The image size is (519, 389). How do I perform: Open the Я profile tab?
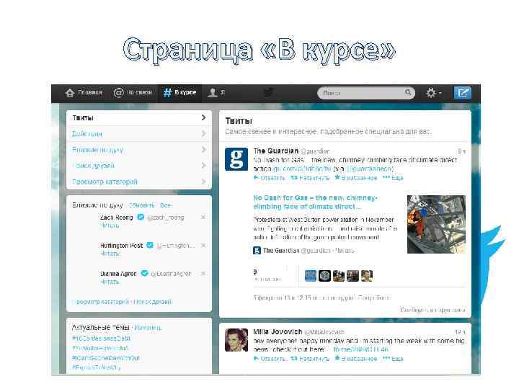tap(216, 93)
